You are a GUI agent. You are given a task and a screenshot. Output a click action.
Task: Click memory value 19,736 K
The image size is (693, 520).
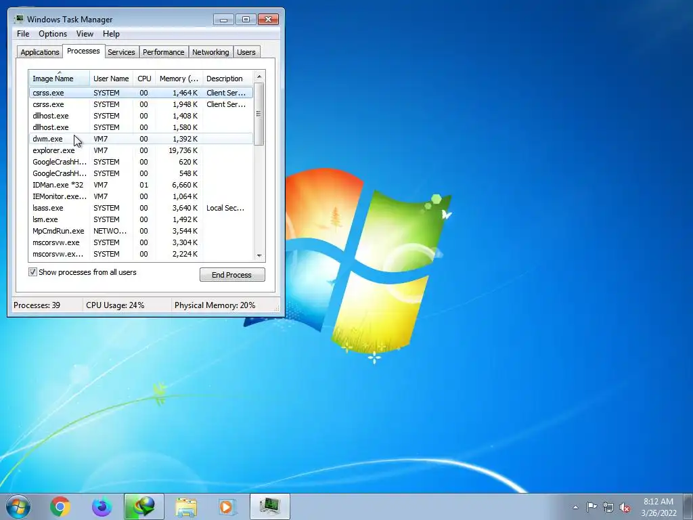183,150
